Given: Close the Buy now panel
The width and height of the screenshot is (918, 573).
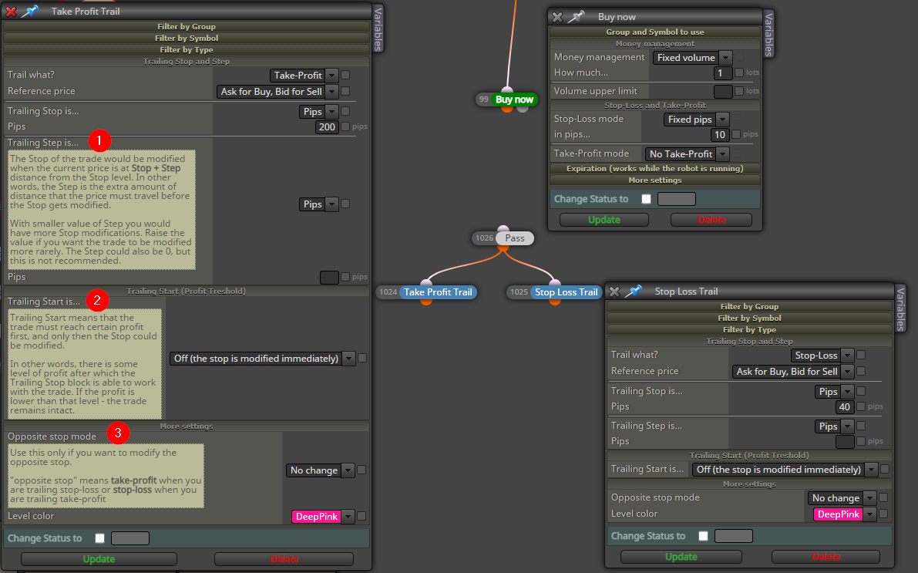Looking at the screenshot, I should click(x=557, y=17).
